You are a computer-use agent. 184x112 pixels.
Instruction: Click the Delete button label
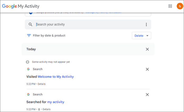(x=139, y=36)
